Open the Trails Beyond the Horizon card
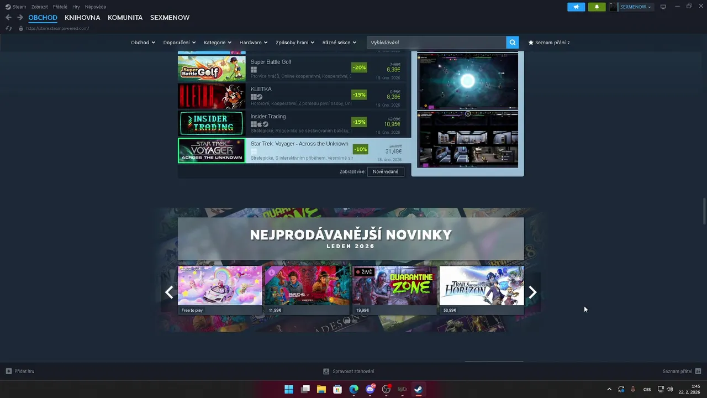This screenshot has height=398, width=707. pyautogui.click(x=482, y=290)
